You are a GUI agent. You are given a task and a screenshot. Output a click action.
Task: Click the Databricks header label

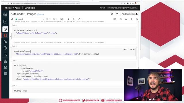tap(30, 8)
